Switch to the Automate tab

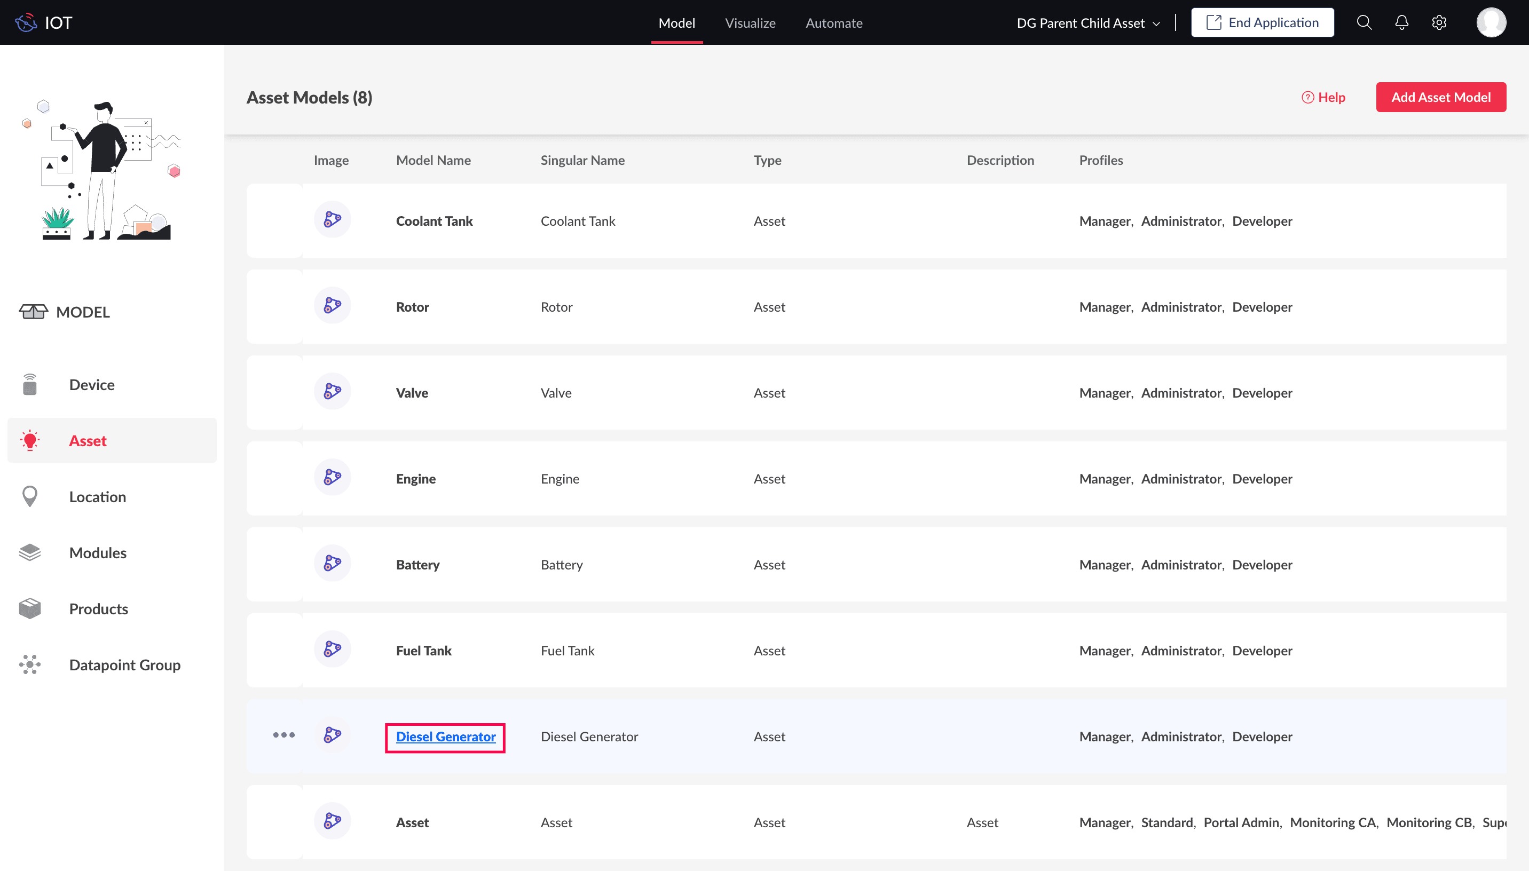pyautogui.click(x=834, y=23)
